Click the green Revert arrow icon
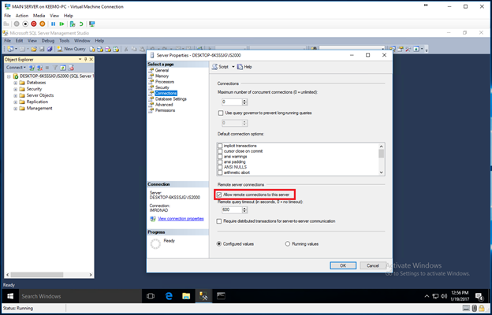Screen dimensions: 492x315 (x=81, y=24)
